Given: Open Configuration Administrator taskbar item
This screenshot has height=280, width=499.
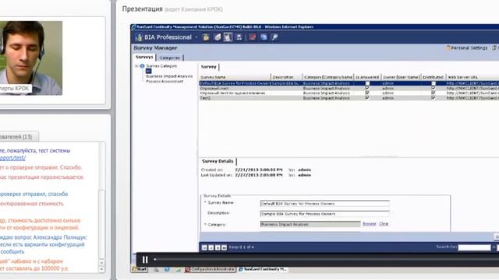Looking at the screenshot, I should tap(211, 269).
